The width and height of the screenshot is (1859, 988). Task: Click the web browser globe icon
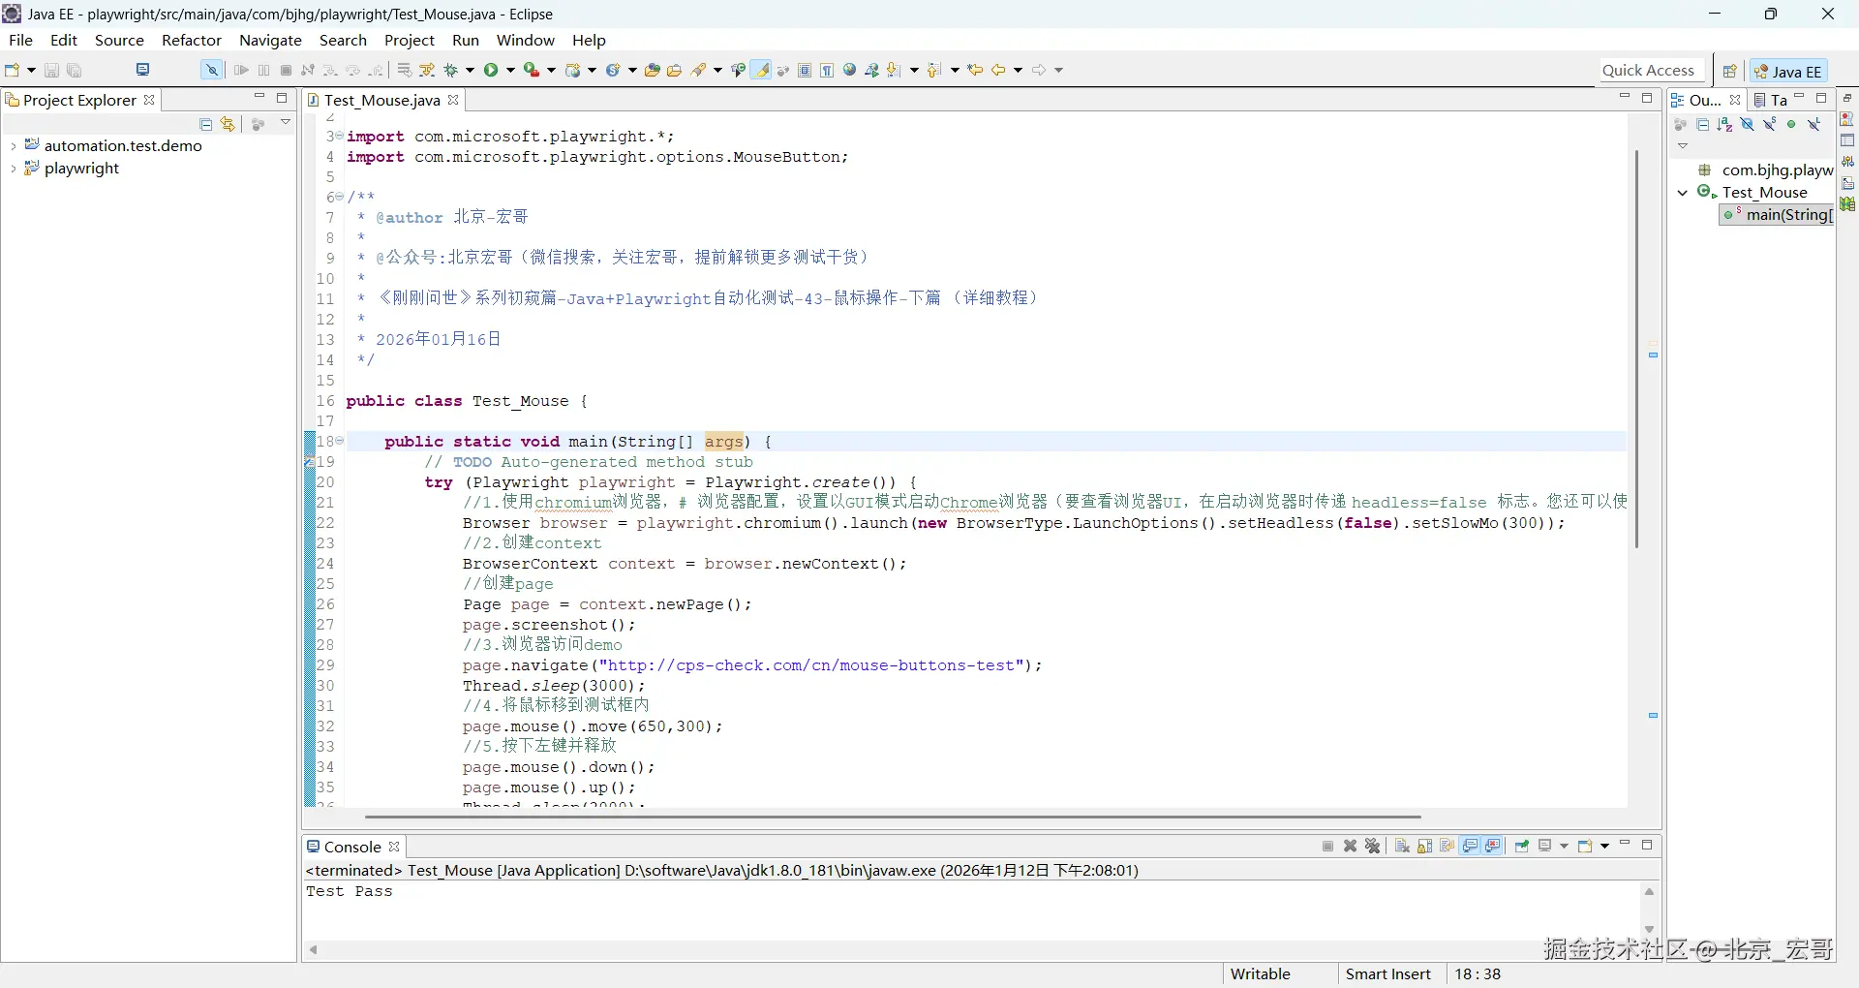[850, 70]
